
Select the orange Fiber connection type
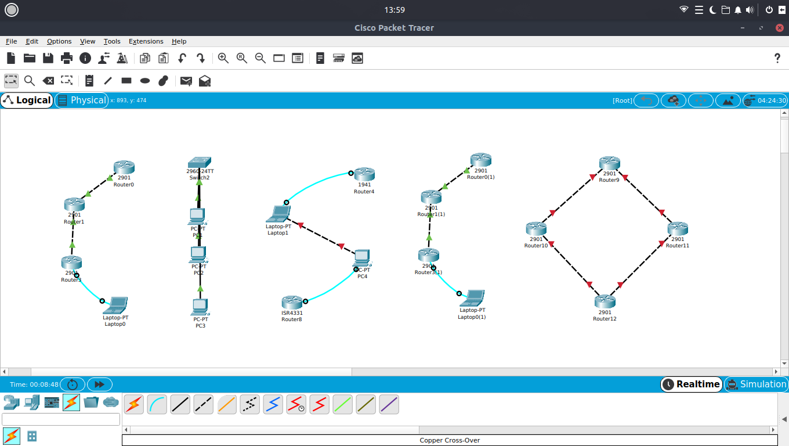(x=226, y=404)
